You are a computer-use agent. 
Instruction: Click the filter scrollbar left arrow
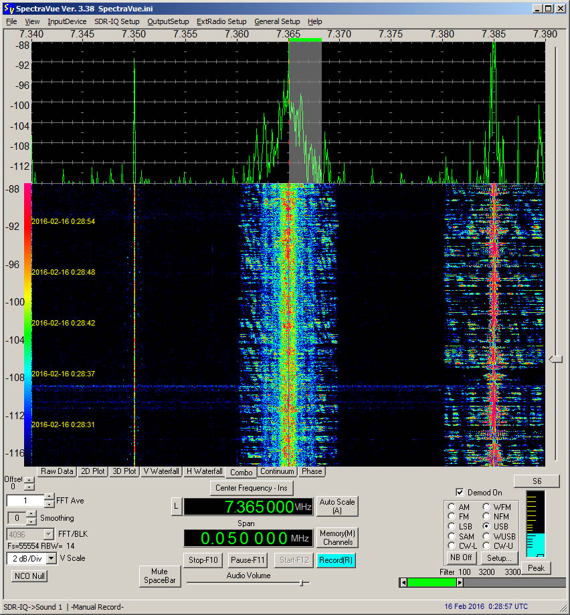click(x=403, y=582)
